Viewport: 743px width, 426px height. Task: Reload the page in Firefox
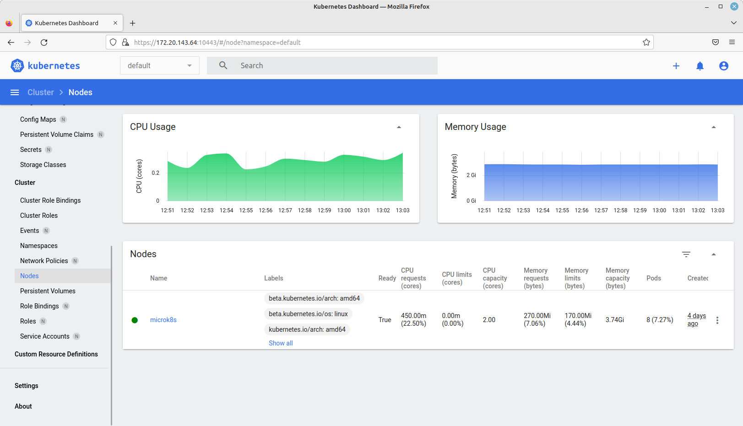click(x=44, y=43)
